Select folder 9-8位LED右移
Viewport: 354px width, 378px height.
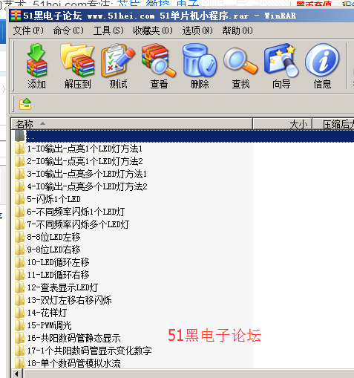[x=53, y=250]
